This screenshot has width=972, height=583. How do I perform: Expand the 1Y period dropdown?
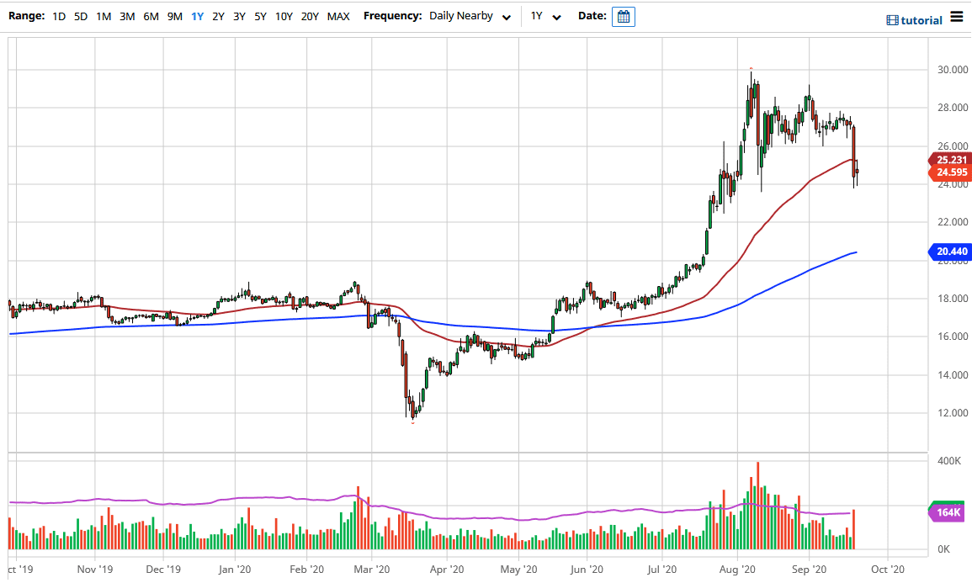[x=545, y=16]
